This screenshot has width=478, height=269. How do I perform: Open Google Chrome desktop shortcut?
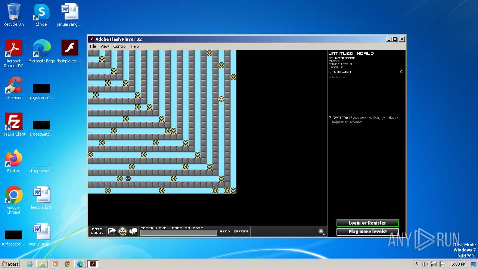click(13, 201)
